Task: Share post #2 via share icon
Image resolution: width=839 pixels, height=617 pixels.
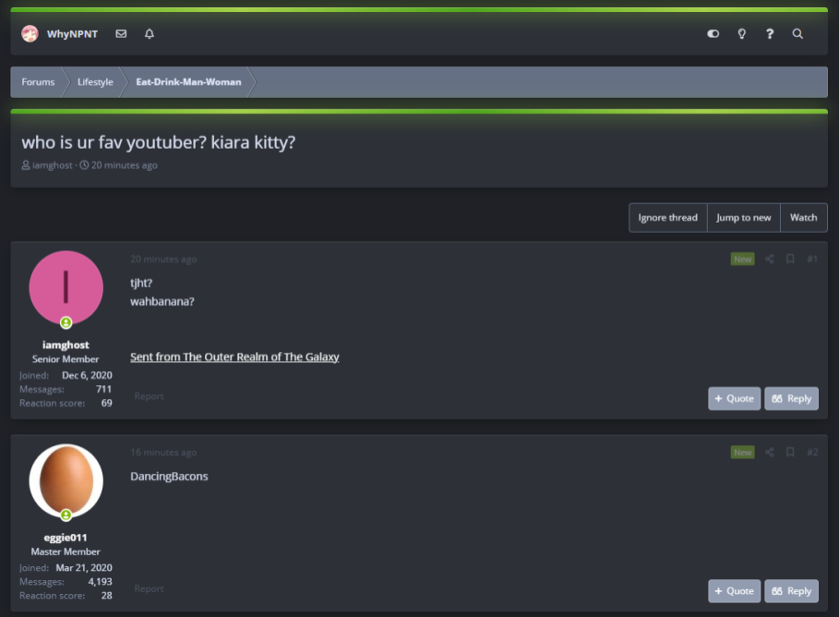Action: pos(770,452)
